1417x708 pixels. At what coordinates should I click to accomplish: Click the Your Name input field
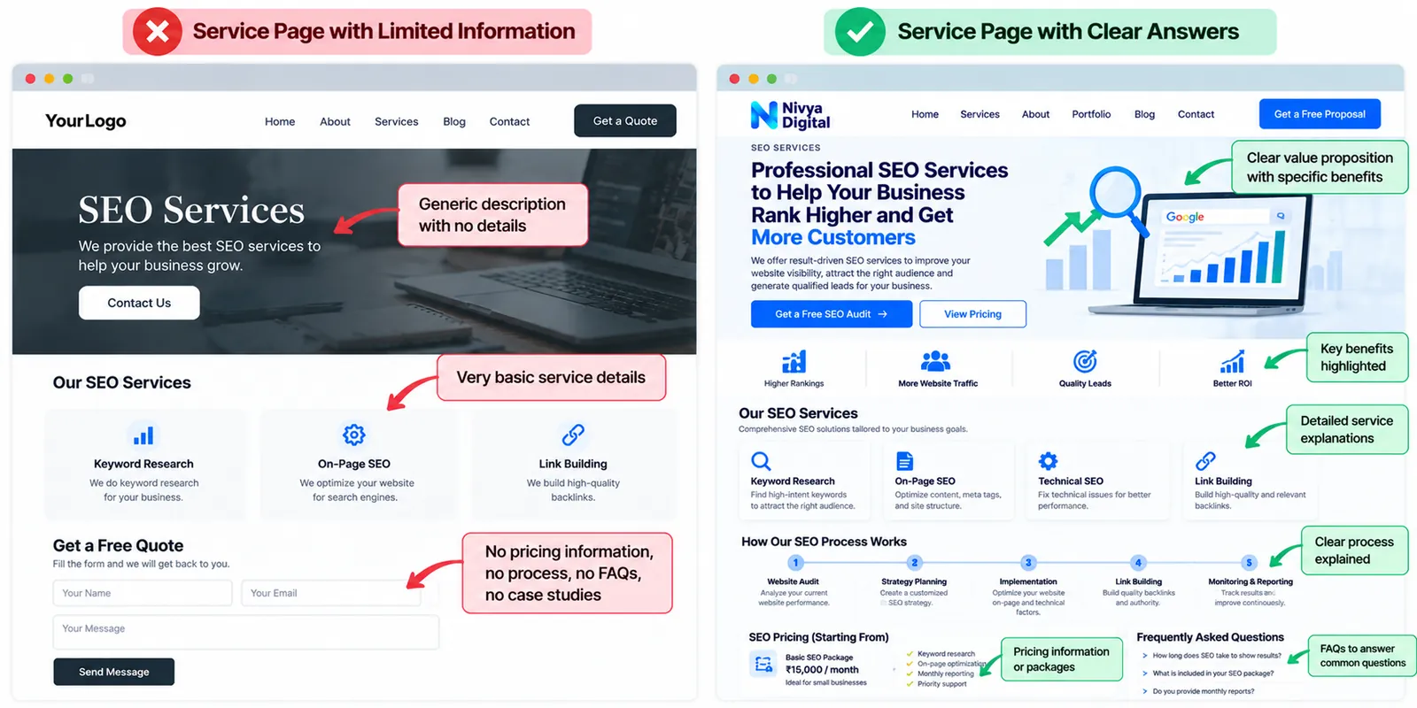[x=143, y=593]
